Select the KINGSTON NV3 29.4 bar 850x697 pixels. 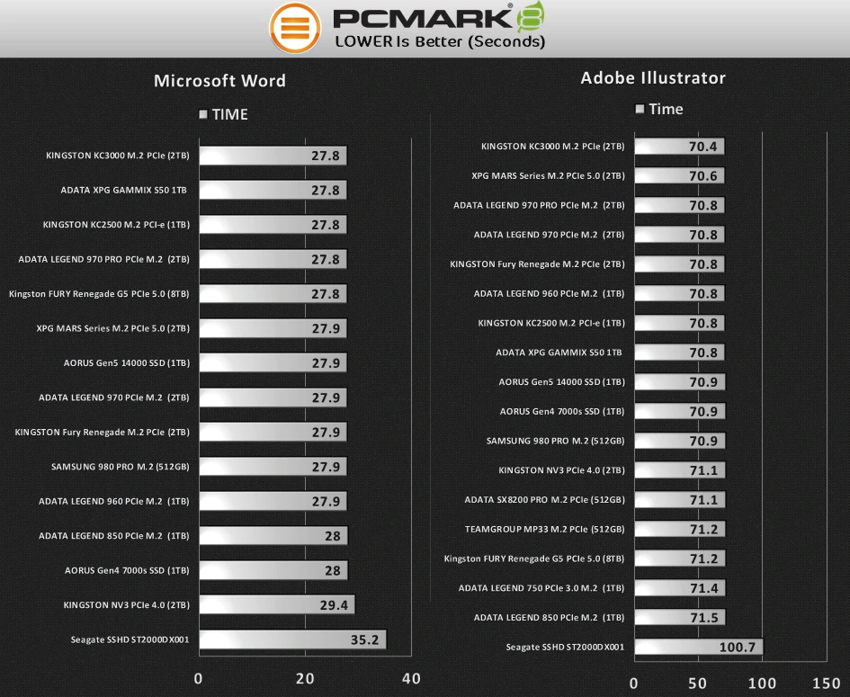(x=276, y=605)
